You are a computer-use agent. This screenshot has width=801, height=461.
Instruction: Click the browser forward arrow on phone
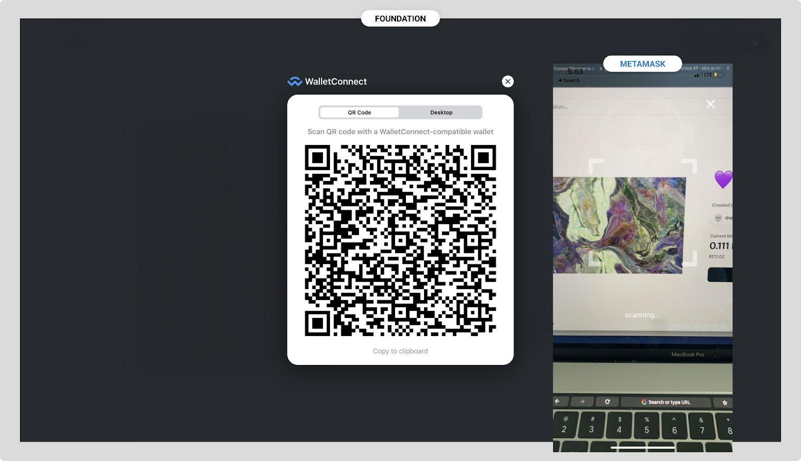click(x=582, y=401)
